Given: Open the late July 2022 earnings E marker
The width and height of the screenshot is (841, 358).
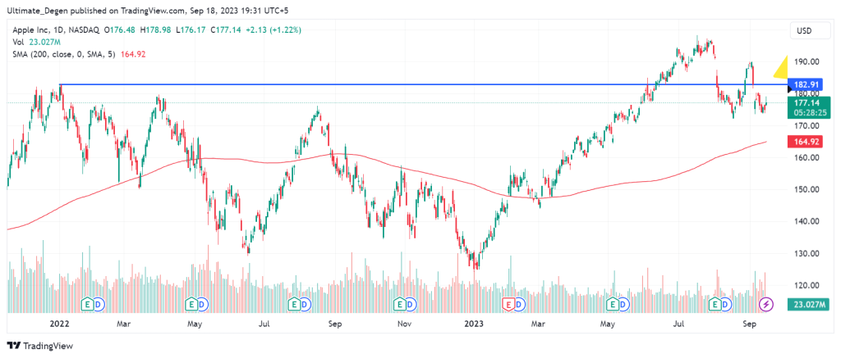Looking at the screenshot, I should point(294,305).
